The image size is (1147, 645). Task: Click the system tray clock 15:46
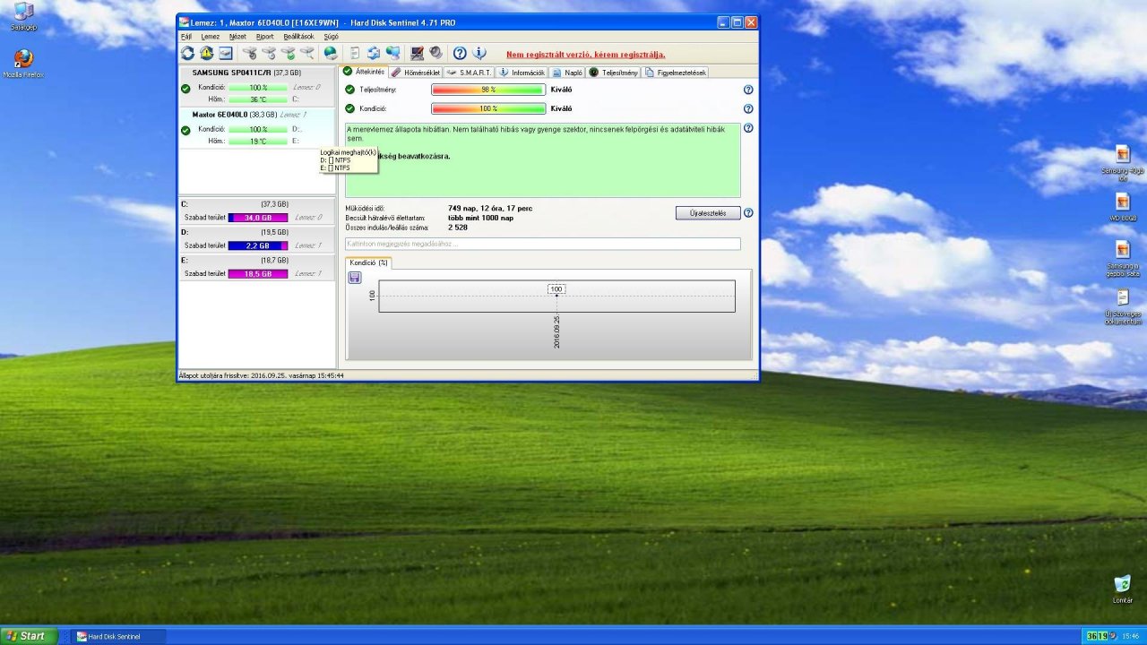pyautogui.click(x=1131, y=636)
